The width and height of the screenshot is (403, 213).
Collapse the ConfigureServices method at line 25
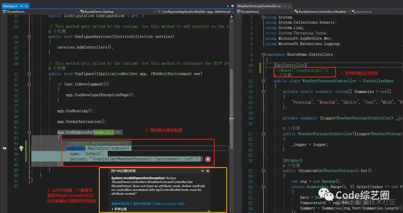tap(29, 37)
